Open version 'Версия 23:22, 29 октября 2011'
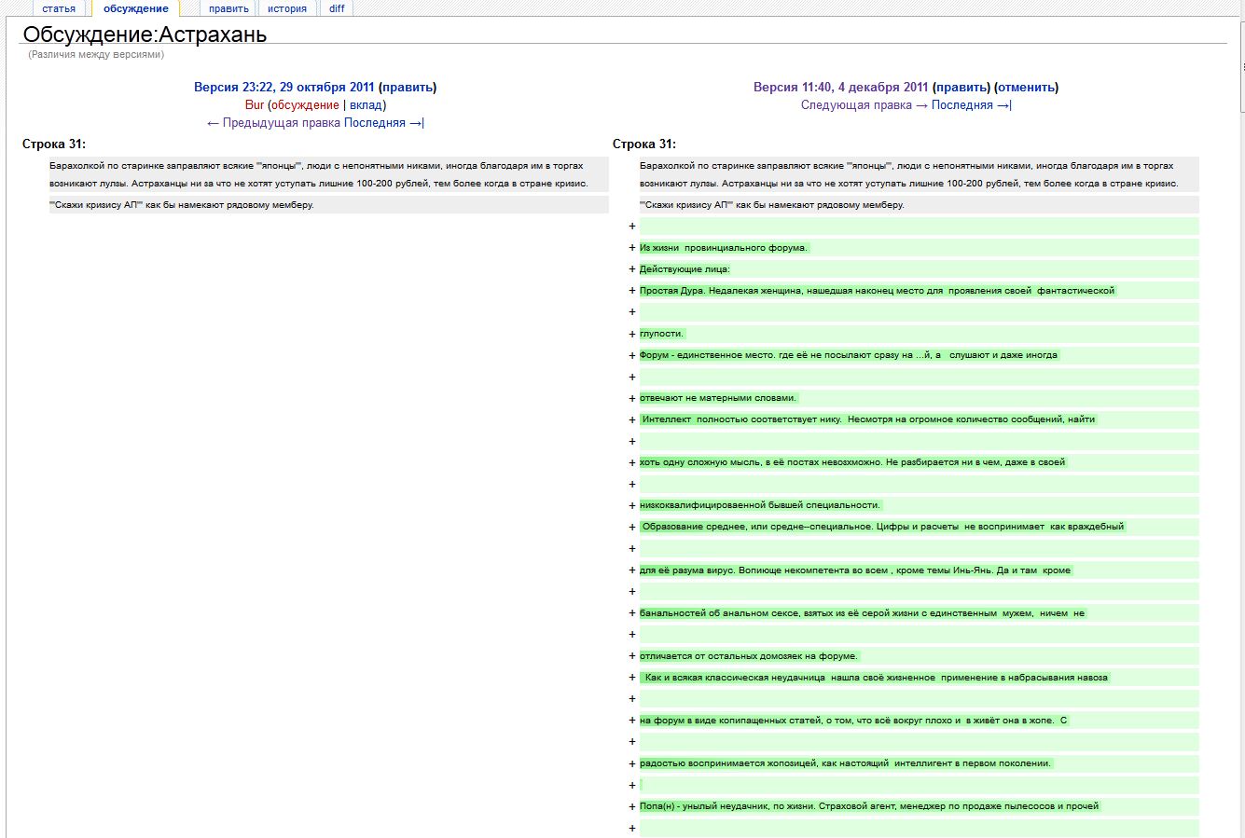Viewport: 1245px width, 838px height. [x=284, y=88]
